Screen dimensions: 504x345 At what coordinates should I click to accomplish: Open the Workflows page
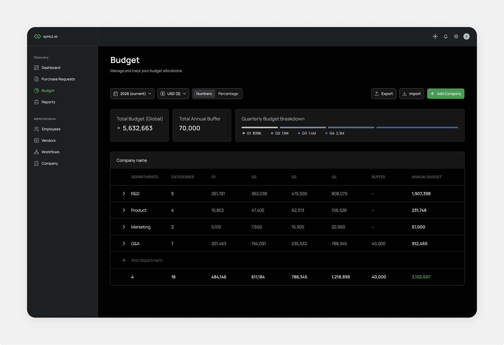point(50,152)
